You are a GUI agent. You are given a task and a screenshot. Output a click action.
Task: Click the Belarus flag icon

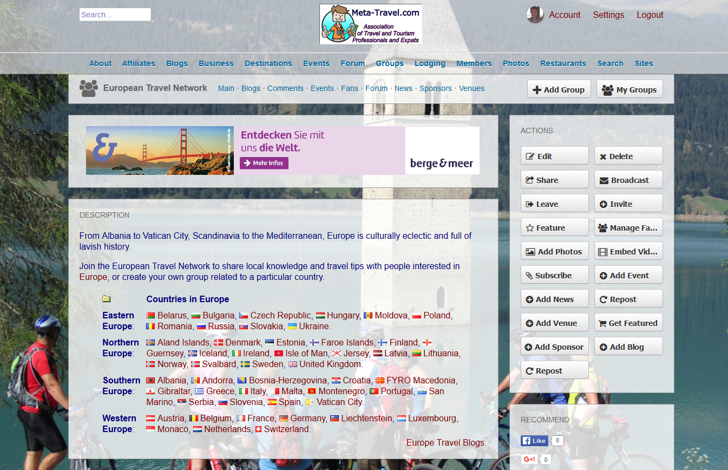click(151, 316)
